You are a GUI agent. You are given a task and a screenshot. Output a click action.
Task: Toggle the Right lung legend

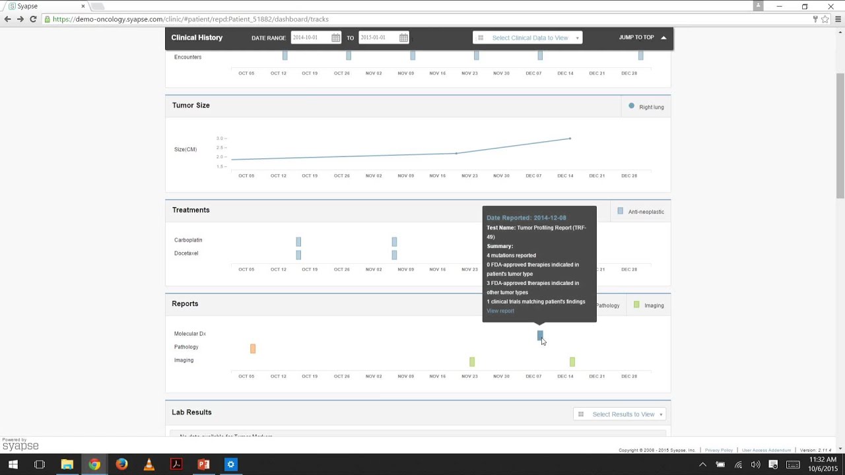pyautogui.click(x=646, y=107)
